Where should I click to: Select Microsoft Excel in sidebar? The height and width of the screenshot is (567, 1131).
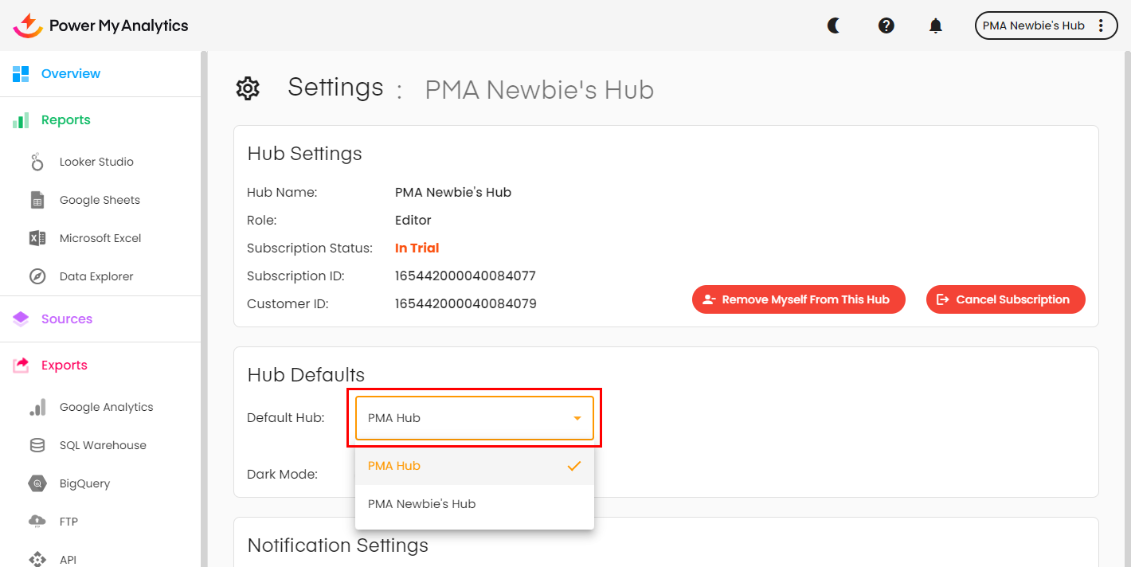[100, 238]
